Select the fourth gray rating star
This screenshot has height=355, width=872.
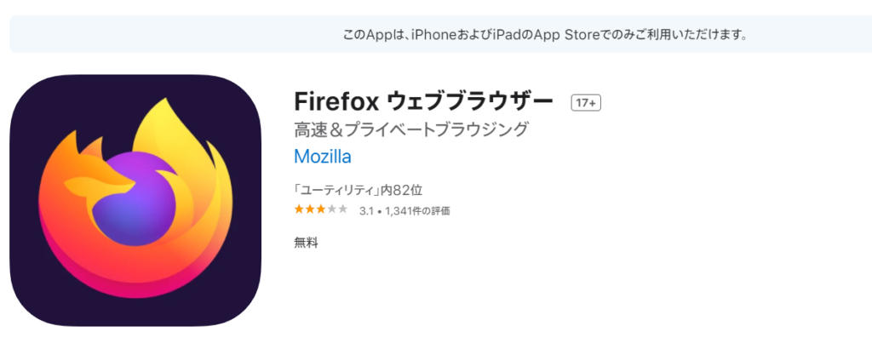pyautogui.click(x=332, y=209)
